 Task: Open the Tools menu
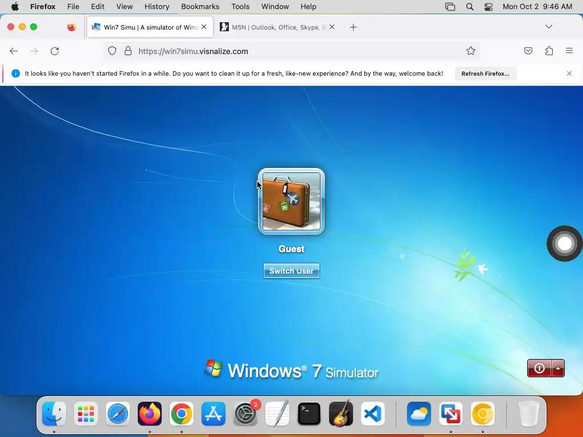pyautogui.click(x=241, y=7)
